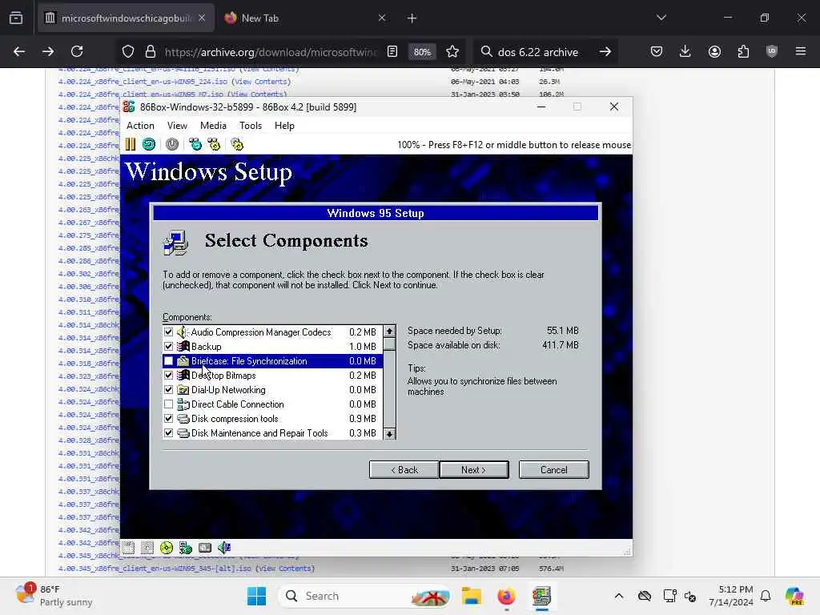820x615 pixels.
Task: Click the Backup component icon
Action: (183, 346)
